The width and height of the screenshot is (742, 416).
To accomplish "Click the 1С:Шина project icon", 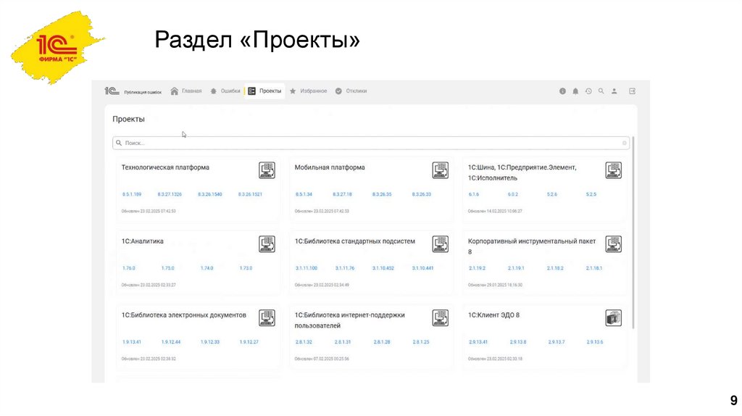I will point(613,170).
